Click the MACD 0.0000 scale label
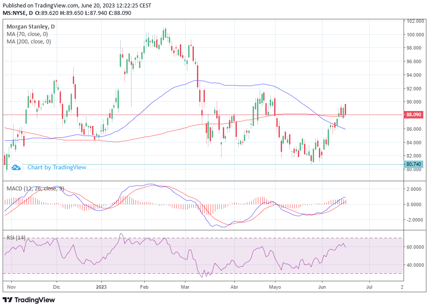This screenshot has width=429, height=308. tap(414, 204)
